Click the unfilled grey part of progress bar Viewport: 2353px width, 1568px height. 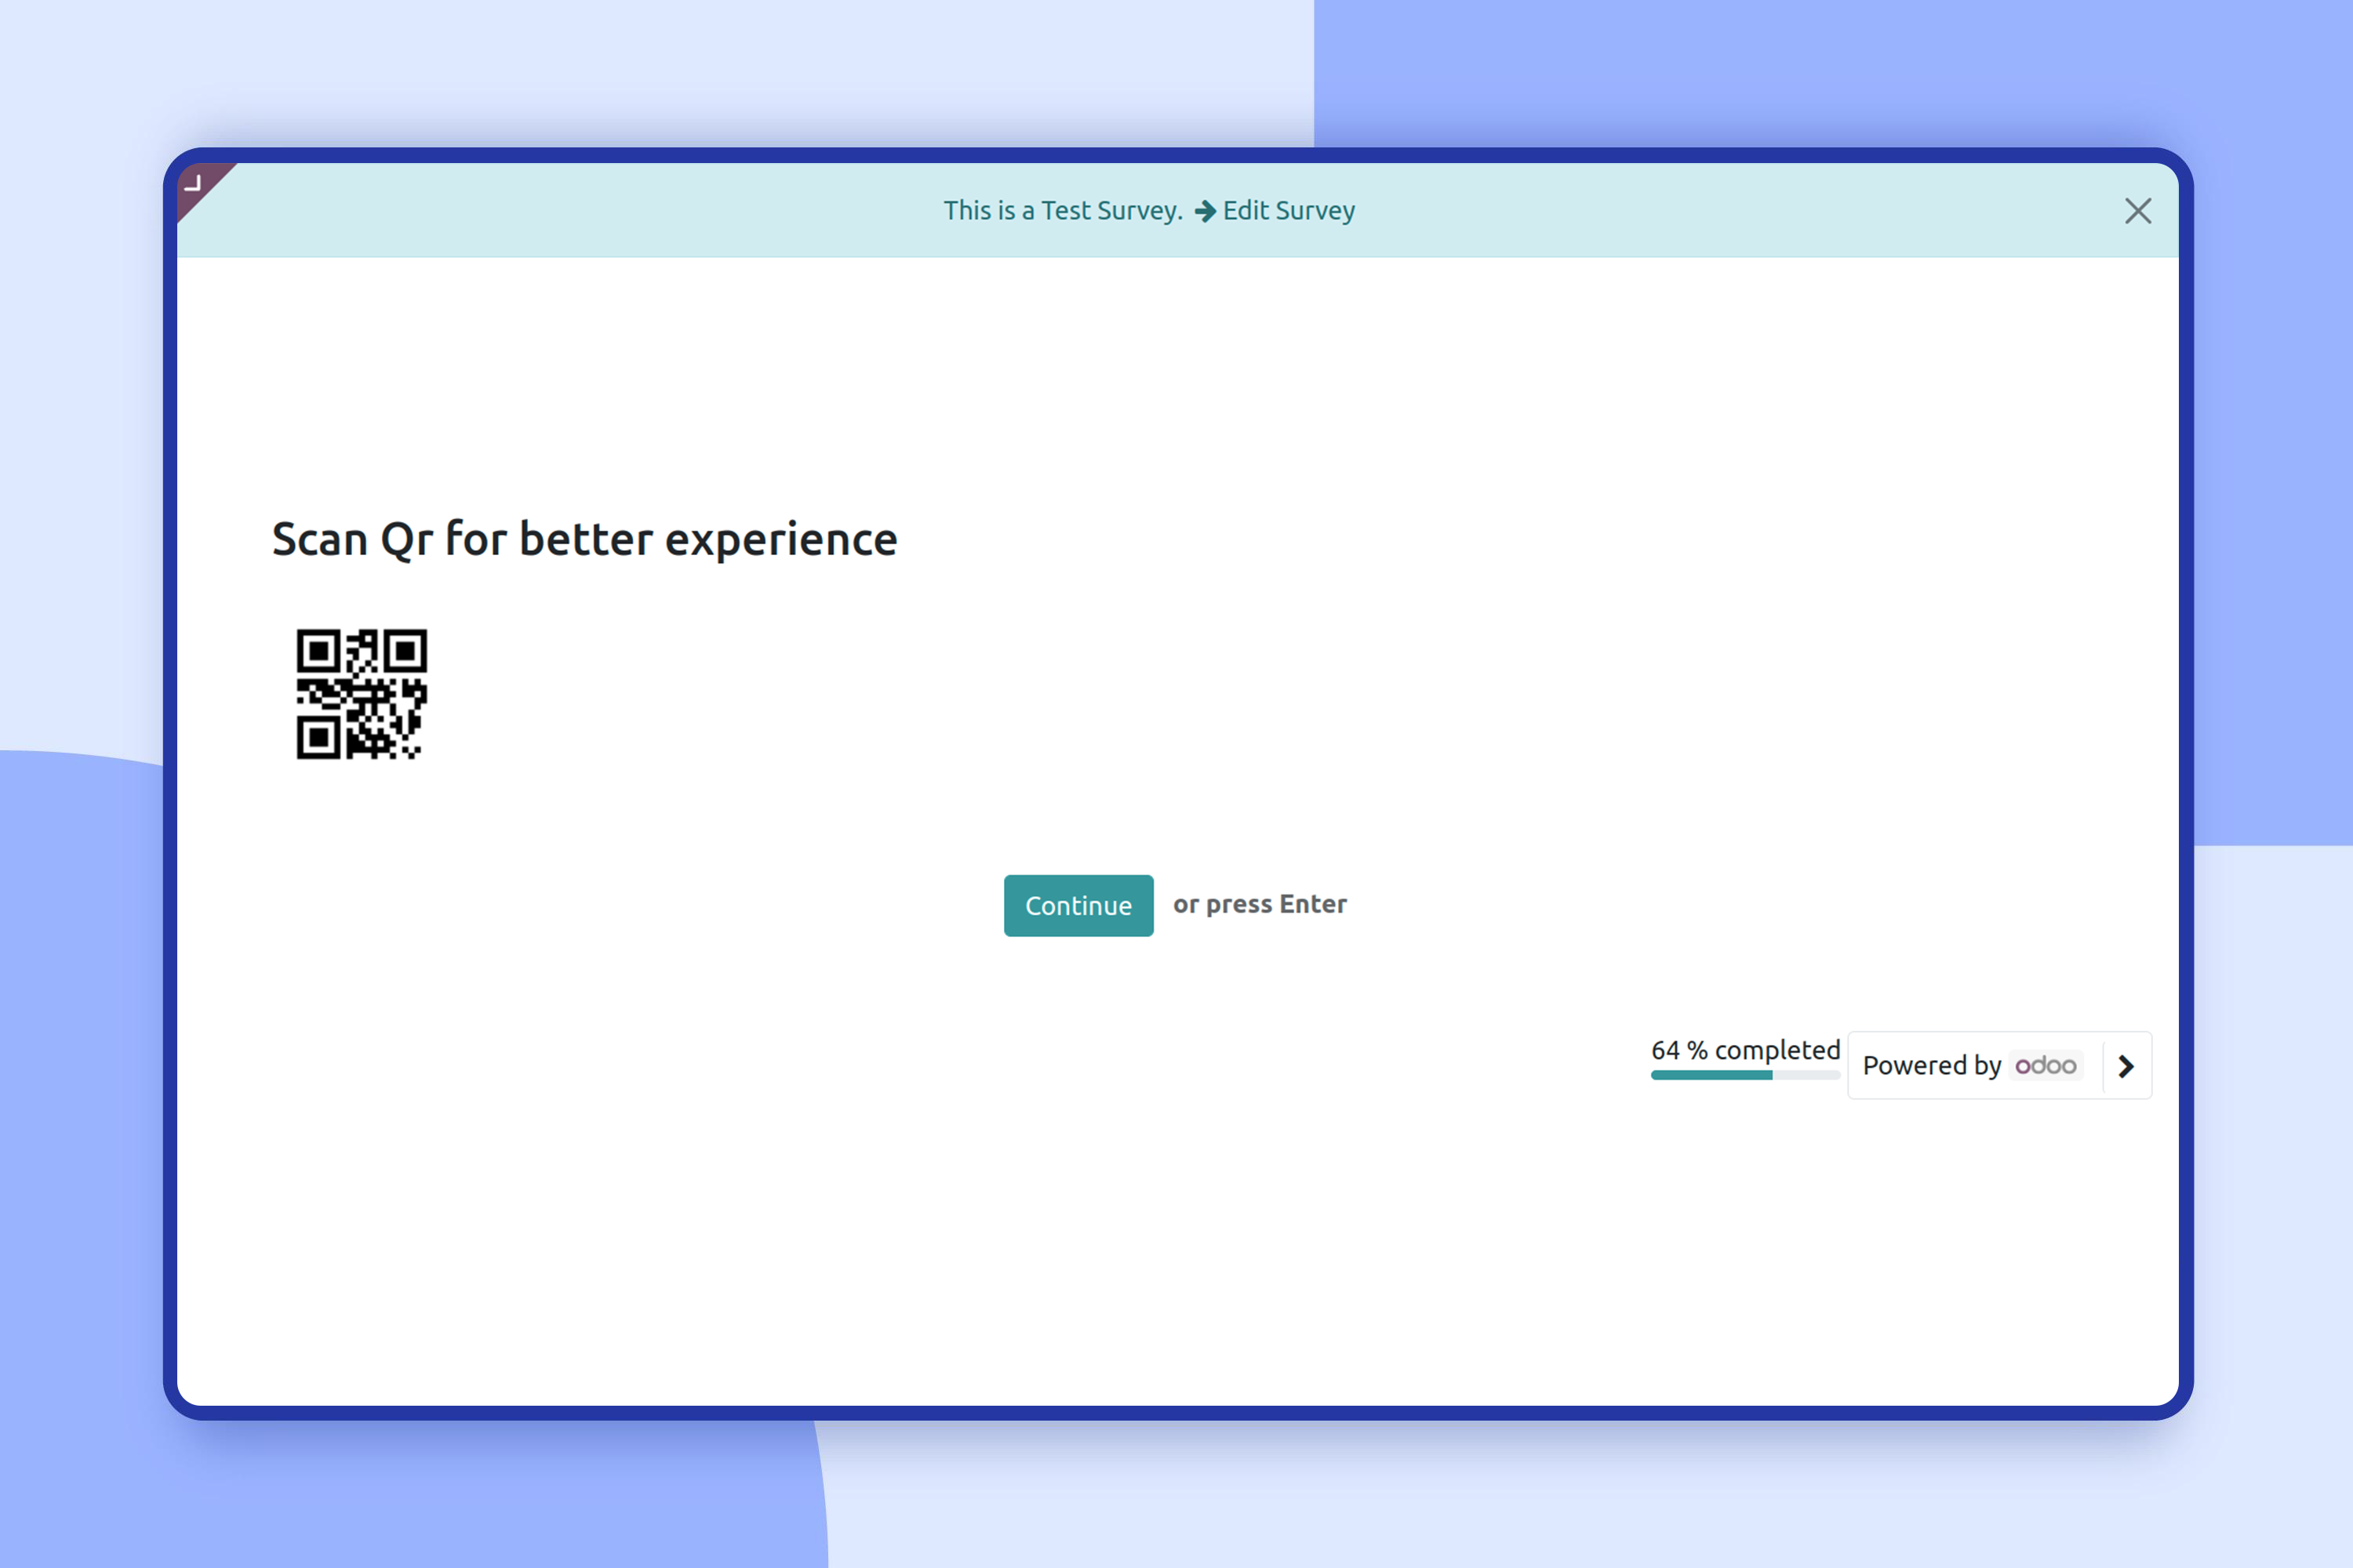click(1806, 1075)
